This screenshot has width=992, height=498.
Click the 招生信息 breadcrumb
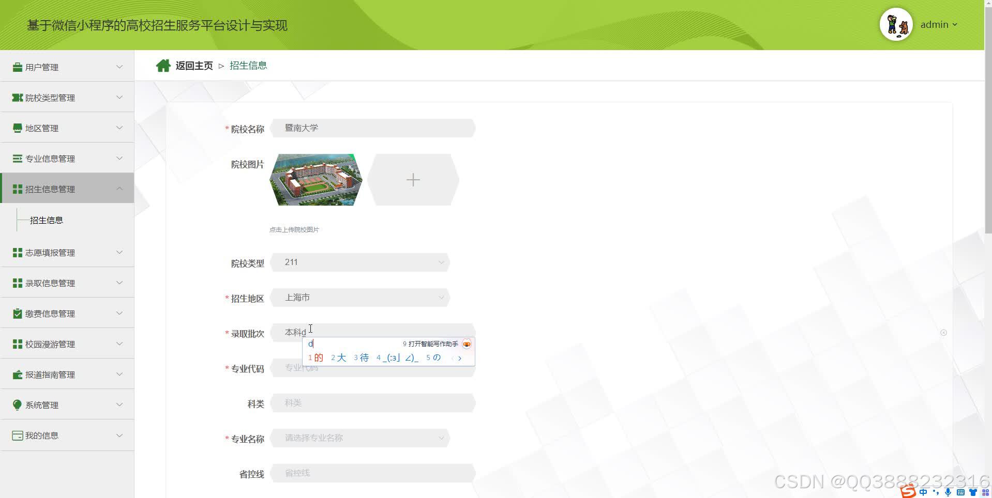click(248, 66)
